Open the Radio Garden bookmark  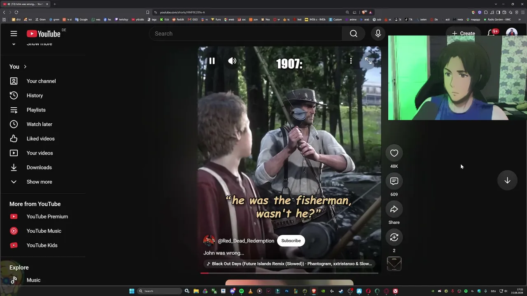point(497,19)
